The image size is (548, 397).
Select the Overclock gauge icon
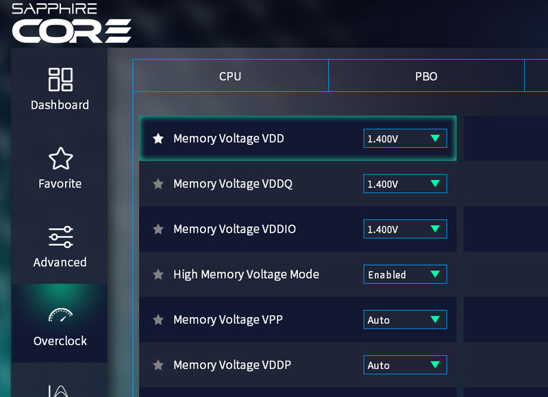tap(60, 316)
